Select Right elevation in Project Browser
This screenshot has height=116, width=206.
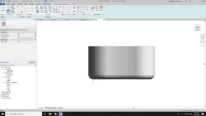point(9,90)
